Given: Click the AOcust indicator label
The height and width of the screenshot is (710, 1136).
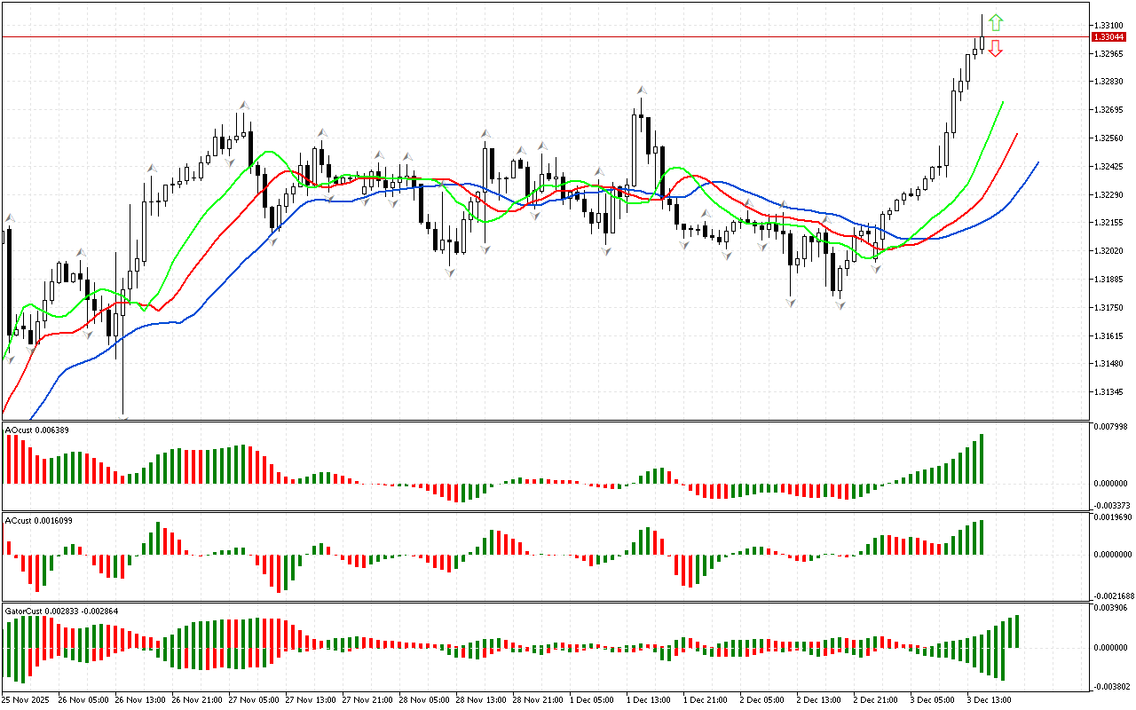Looking at the screenshot, I should point(37,430).
